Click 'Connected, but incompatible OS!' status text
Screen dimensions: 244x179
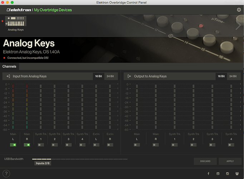click(28, 58)
